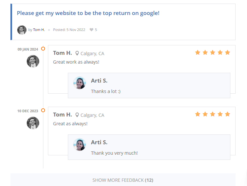Click the location pin in 09 Jan review
This screenshot has width=247, height=186.
[77, 53]
